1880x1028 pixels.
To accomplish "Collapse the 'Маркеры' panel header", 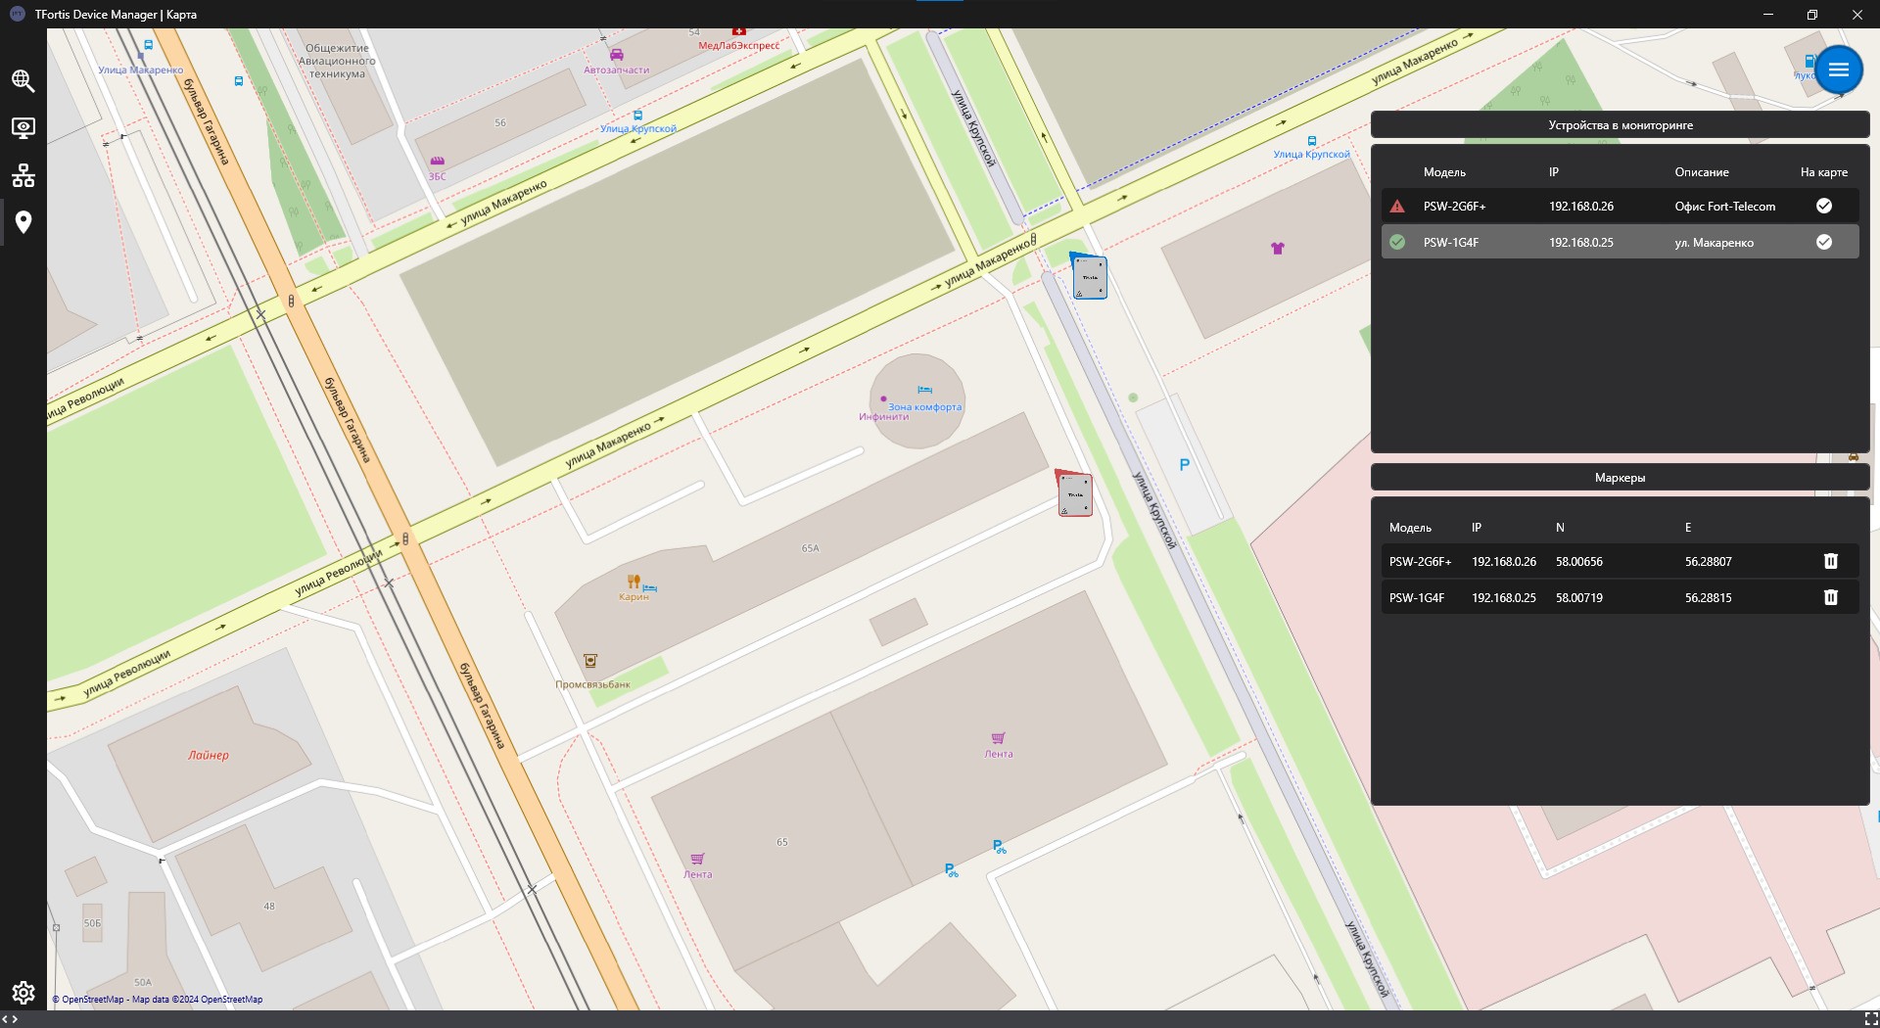I will click(x=1621, y=478).
